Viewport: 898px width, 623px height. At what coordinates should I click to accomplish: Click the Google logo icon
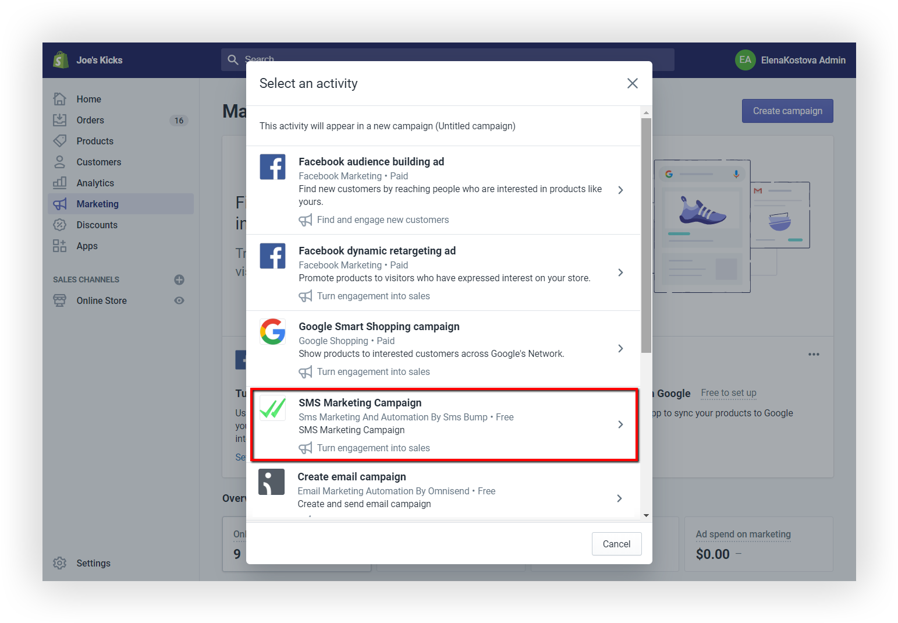click(x=272, y=331)
